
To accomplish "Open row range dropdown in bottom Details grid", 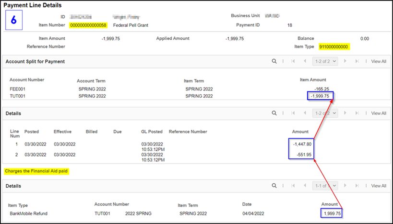I will coord(325,186).
